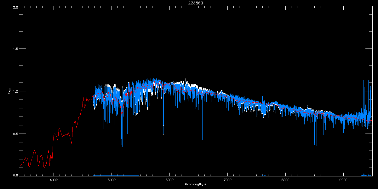Click the 4000 tick label on x-axis
Image resolution: width=378 pixels, height=189 pixels.
point(54,180)
